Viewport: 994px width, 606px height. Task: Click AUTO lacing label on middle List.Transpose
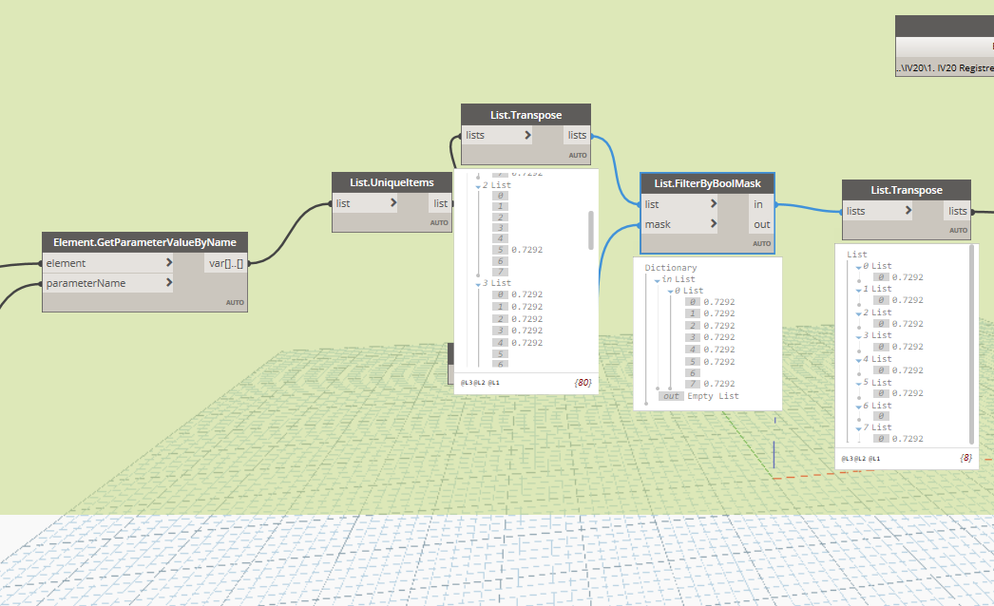[x=578, y=156]
